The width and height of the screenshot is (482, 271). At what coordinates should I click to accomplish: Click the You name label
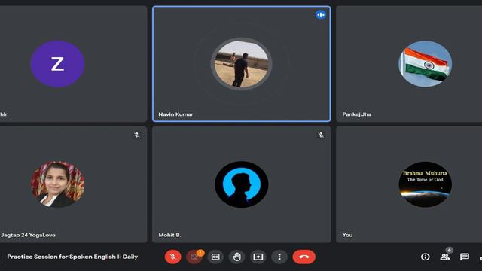click(x=347, y=235)
